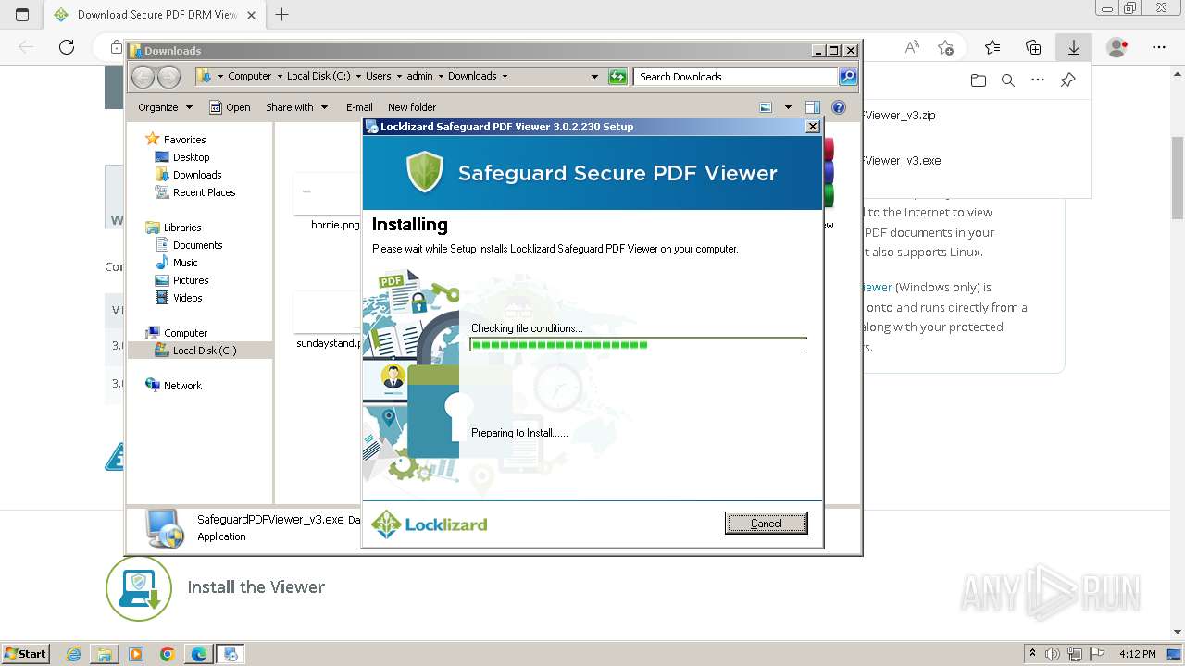Open Windows Explorer from the taskbar
1185x666 pixels.
(105, 654)
